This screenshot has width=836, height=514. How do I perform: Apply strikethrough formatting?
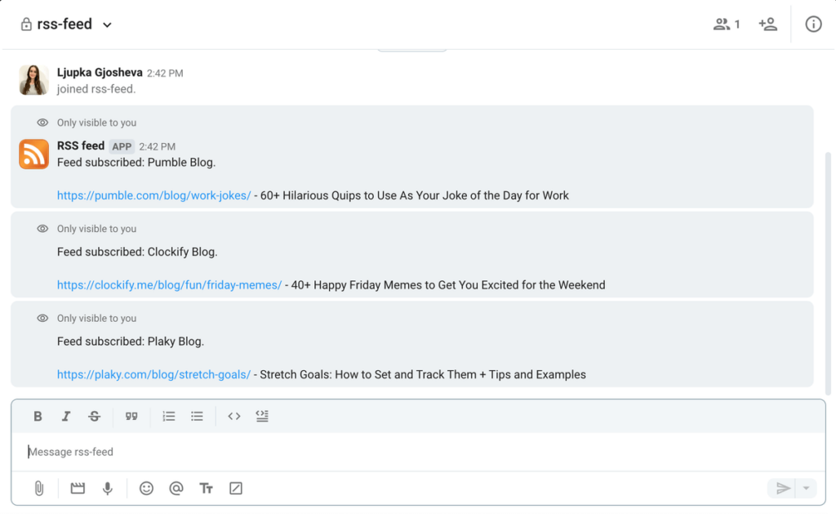click(95, 416)
